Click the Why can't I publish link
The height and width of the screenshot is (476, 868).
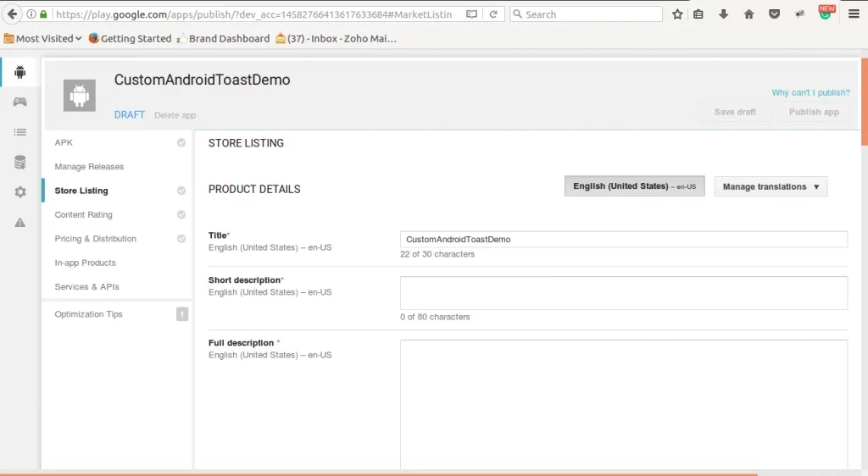click(x=810, y=93)
